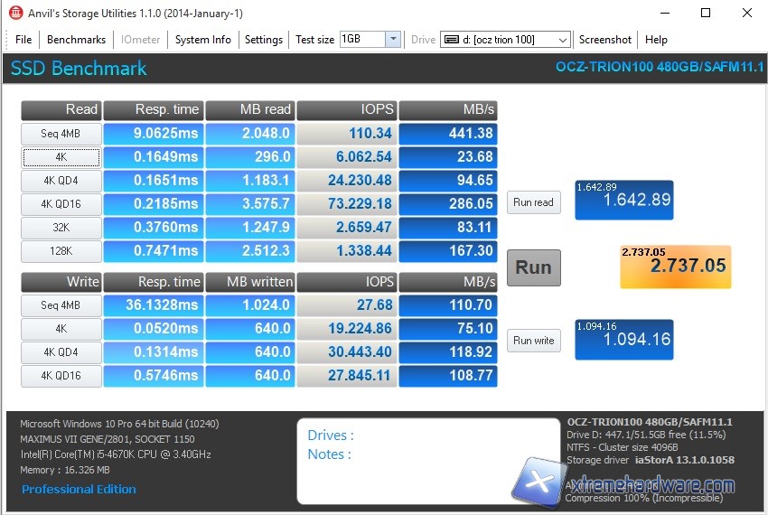768x515 pixels.
Task: Click the Run read button
Action: coord(533,202)
